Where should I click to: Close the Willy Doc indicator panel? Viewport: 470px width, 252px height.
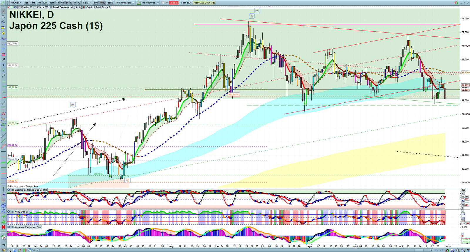(x=9, y=212)
